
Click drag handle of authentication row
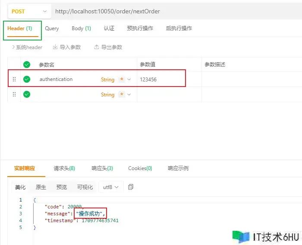click(14, 79)
